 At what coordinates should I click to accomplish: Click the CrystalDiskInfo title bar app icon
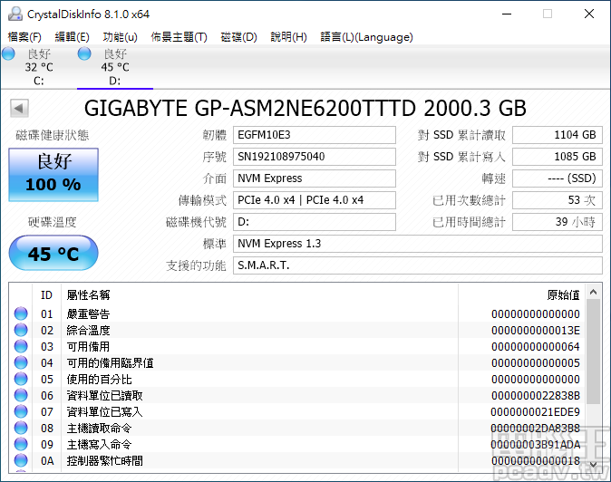point(15,14)
